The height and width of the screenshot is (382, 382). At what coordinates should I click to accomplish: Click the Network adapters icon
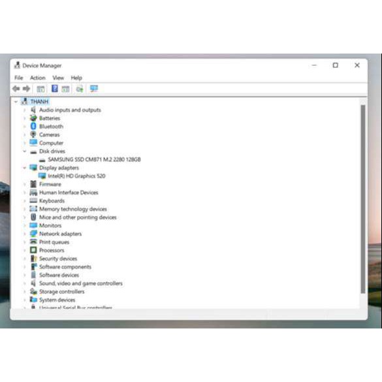click(x=33, y=234)
